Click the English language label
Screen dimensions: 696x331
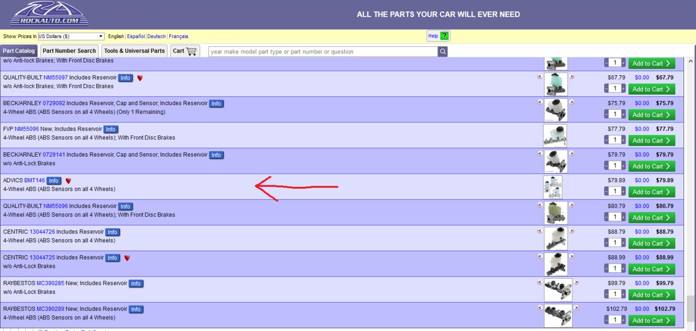(x=116, y=36)
